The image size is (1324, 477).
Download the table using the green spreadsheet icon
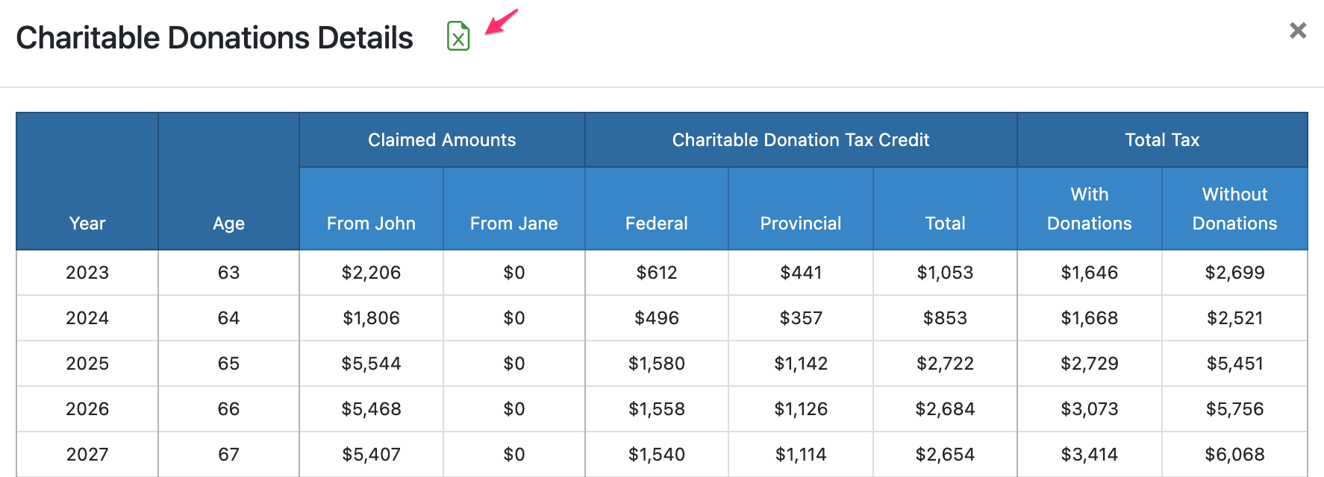458,35
